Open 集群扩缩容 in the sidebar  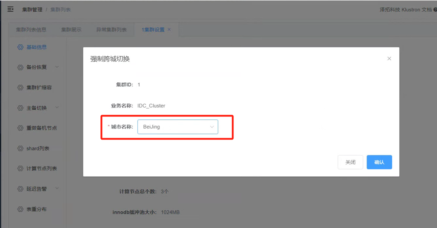(39, 88)
